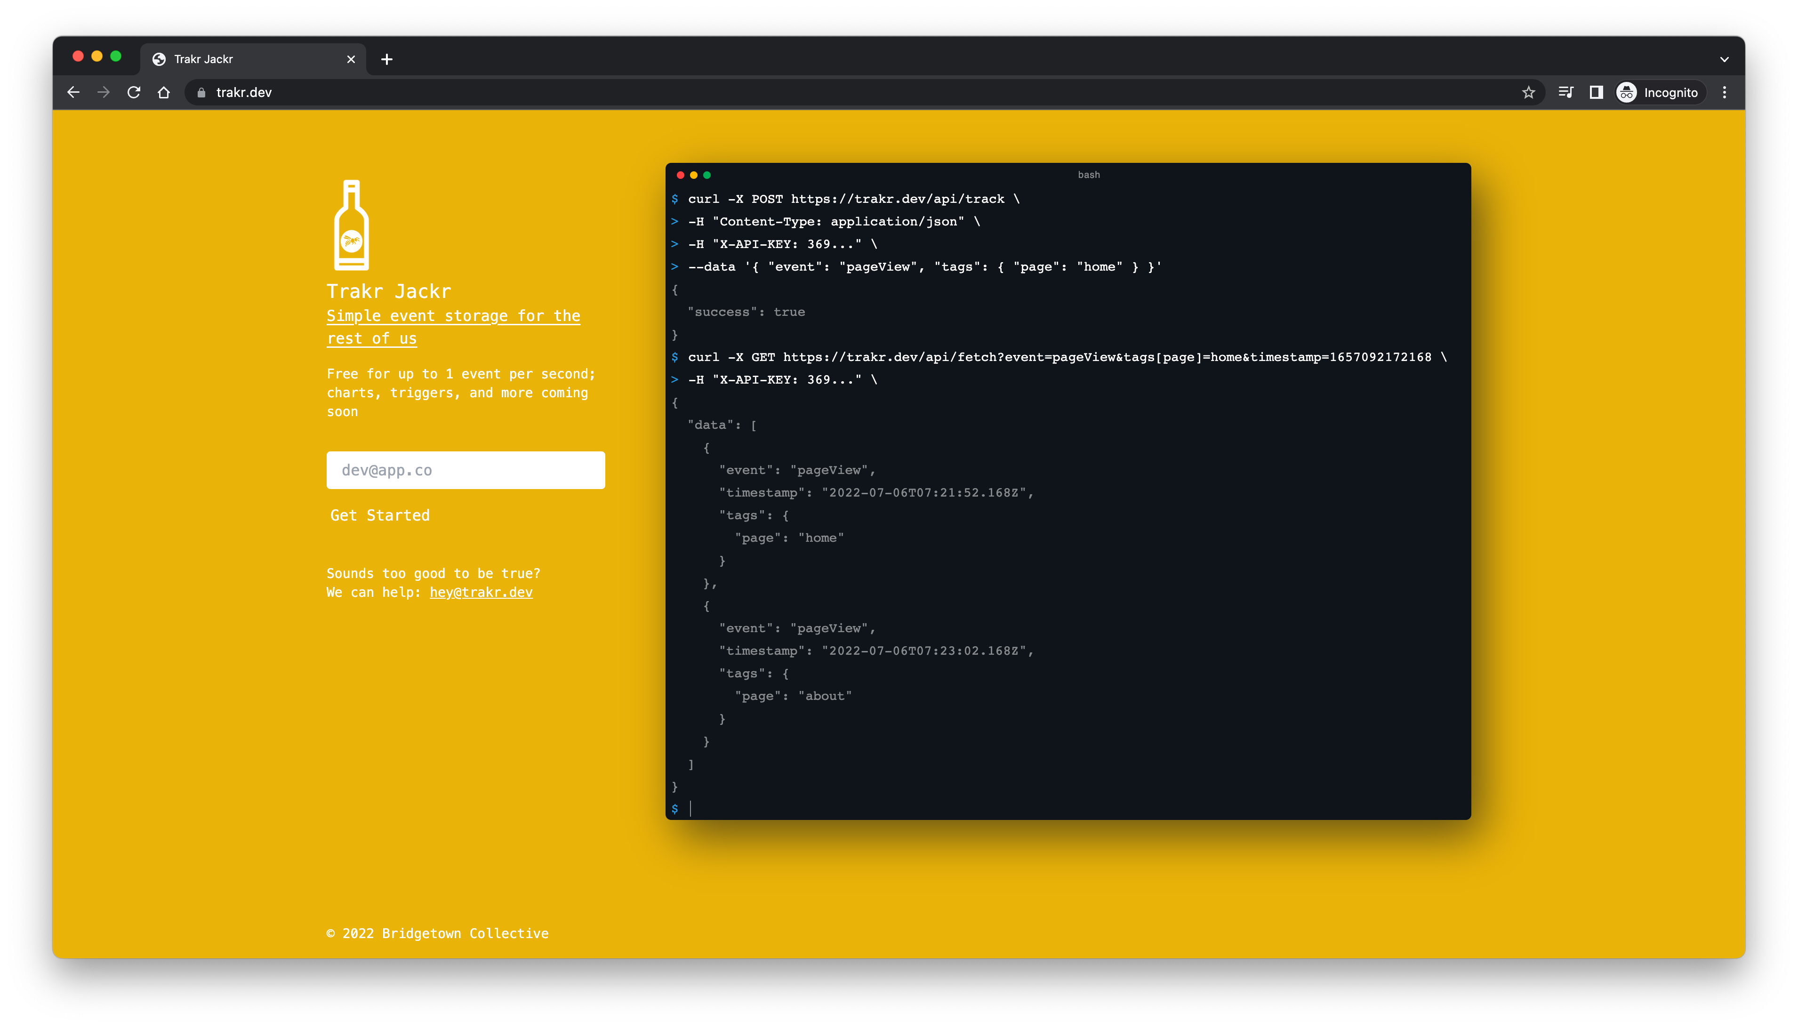This screenshot has width=1798, height=1028.
Task: Click the 'Sounds too good to be true?' text
Action: tap(433, 573)
